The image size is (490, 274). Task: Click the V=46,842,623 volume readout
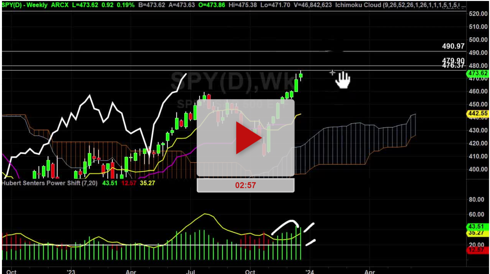(x=313, y=5)
